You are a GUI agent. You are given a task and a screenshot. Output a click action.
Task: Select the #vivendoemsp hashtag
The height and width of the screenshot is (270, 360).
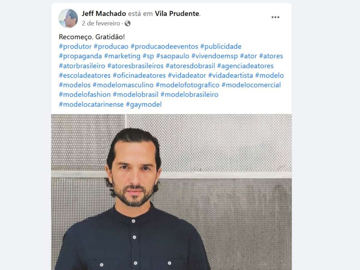click(214, 56)
